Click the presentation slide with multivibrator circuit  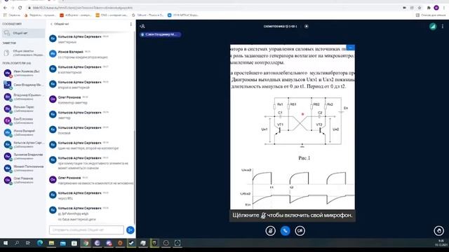click(293, 127)
